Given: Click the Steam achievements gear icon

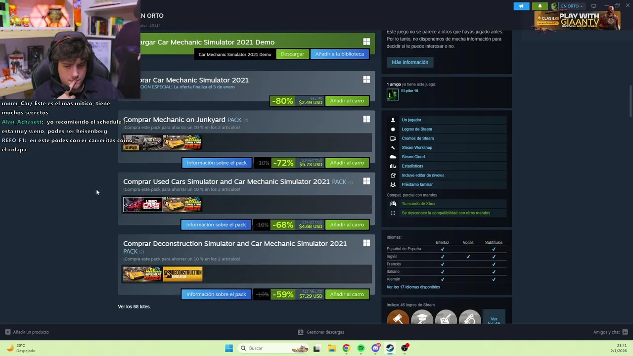Looking at the screenshot, I should (393, 129).
